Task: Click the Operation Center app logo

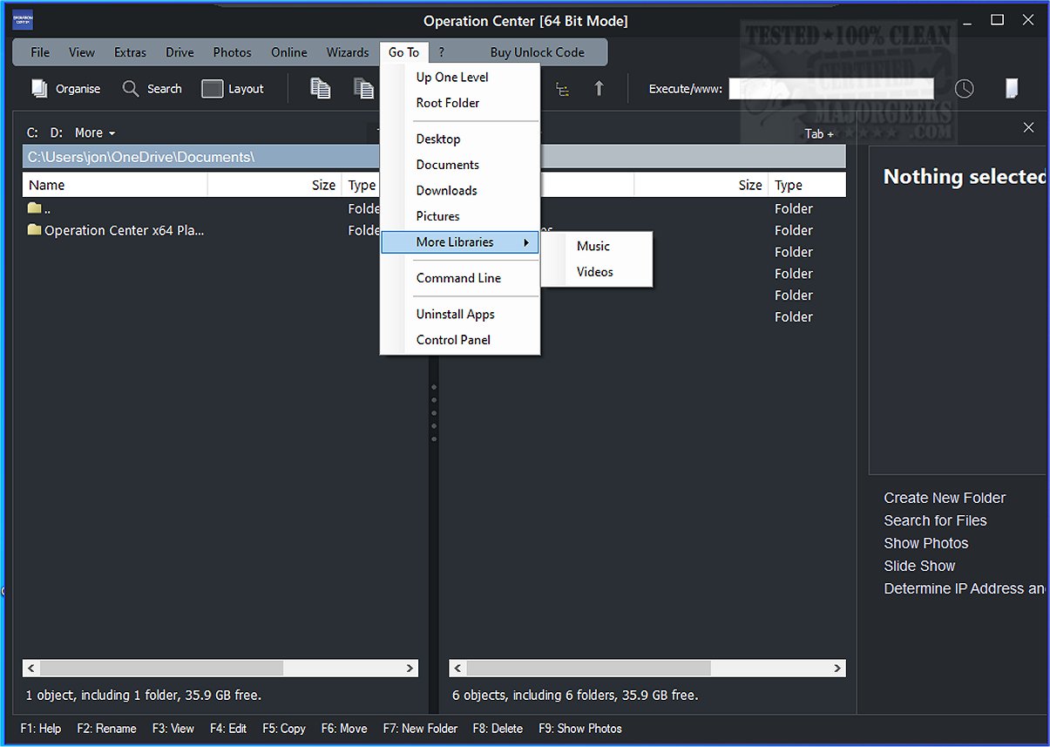Action: click(x=23, y=19)
